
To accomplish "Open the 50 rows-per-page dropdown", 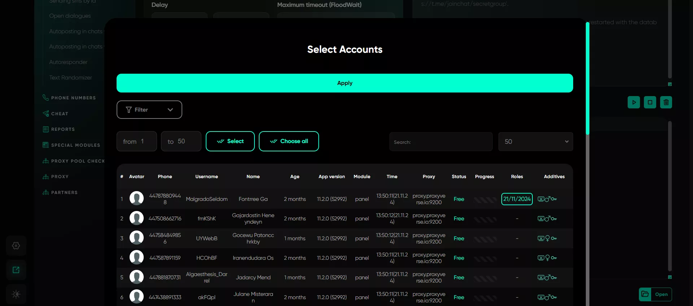I will (x=536, y=142).
